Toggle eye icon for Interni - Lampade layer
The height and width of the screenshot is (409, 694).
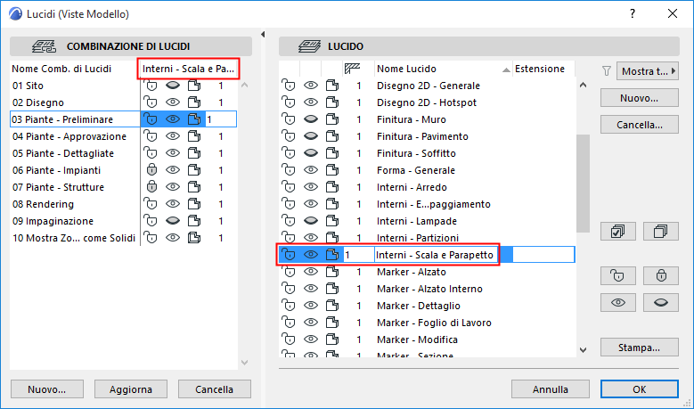click(311, 221)
